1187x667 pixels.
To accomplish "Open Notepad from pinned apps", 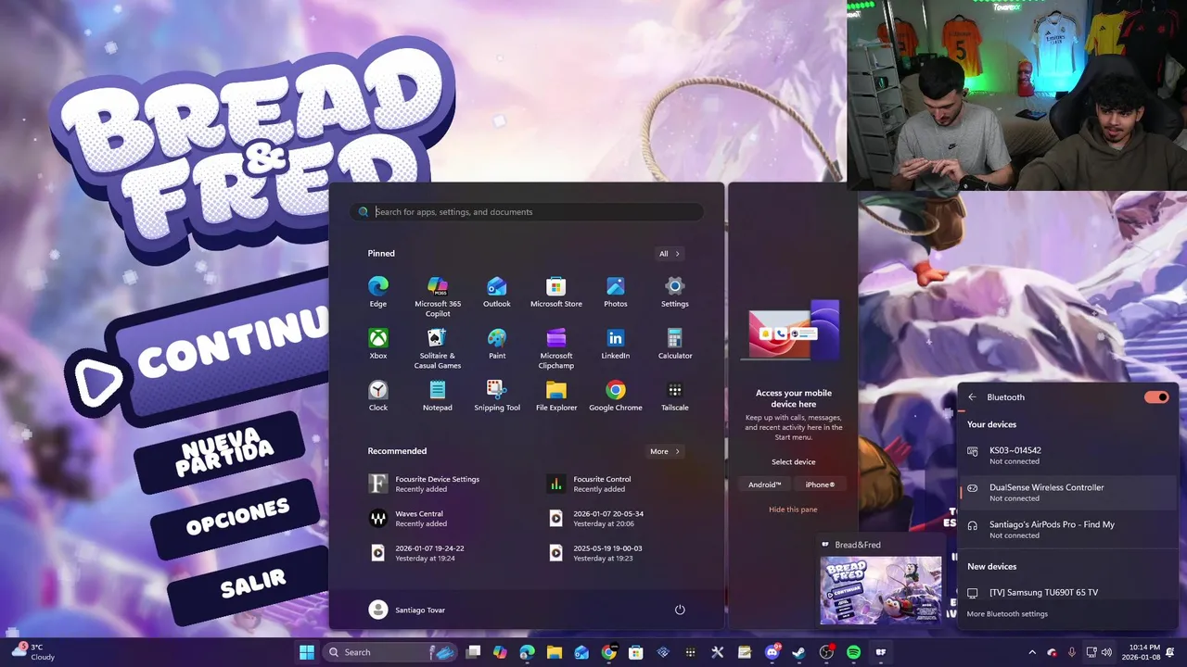I will (x=438, y=395).
